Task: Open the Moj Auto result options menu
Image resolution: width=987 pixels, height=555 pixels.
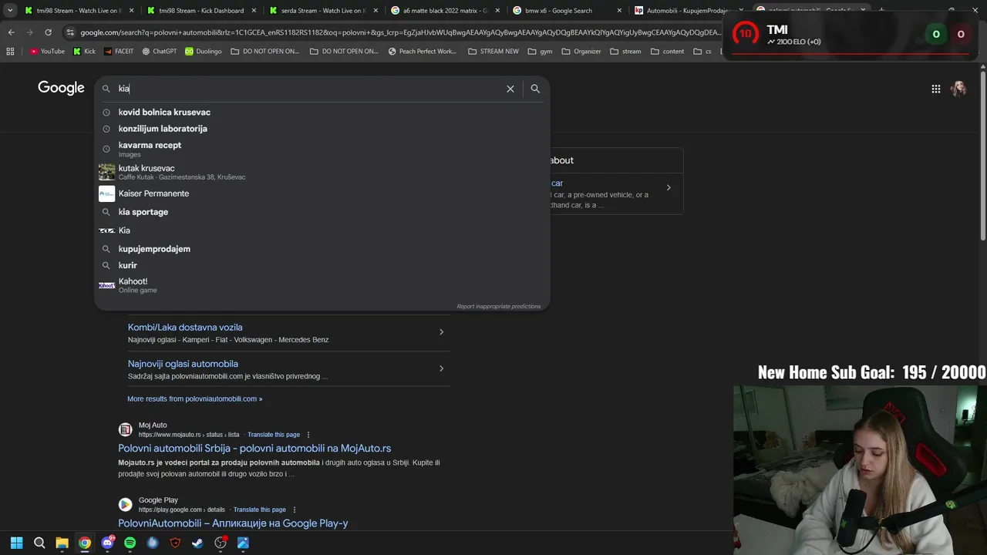Action: pyautogui.click(x=308, y=435)
